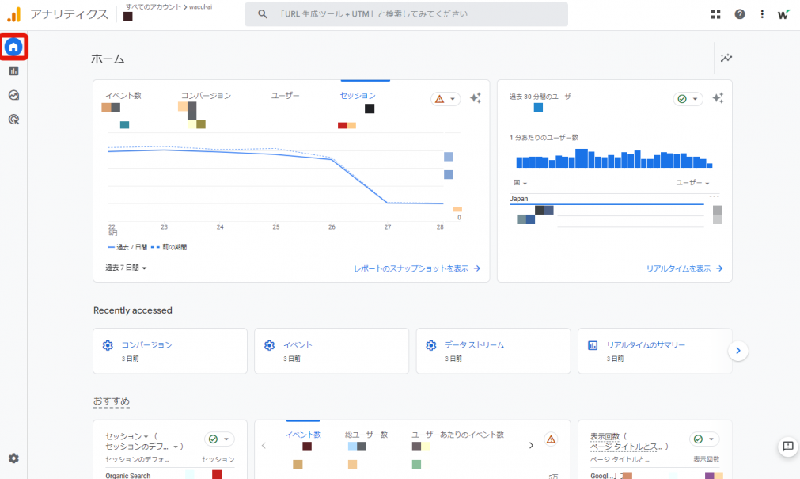Click the Help question mark icon
This screenshot has height=479, width=800.
pos(740,14)
